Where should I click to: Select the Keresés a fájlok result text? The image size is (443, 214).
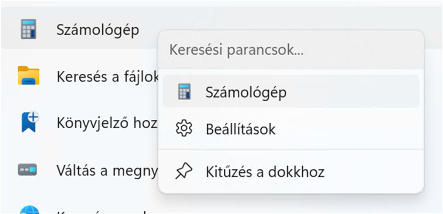[107, 77]
